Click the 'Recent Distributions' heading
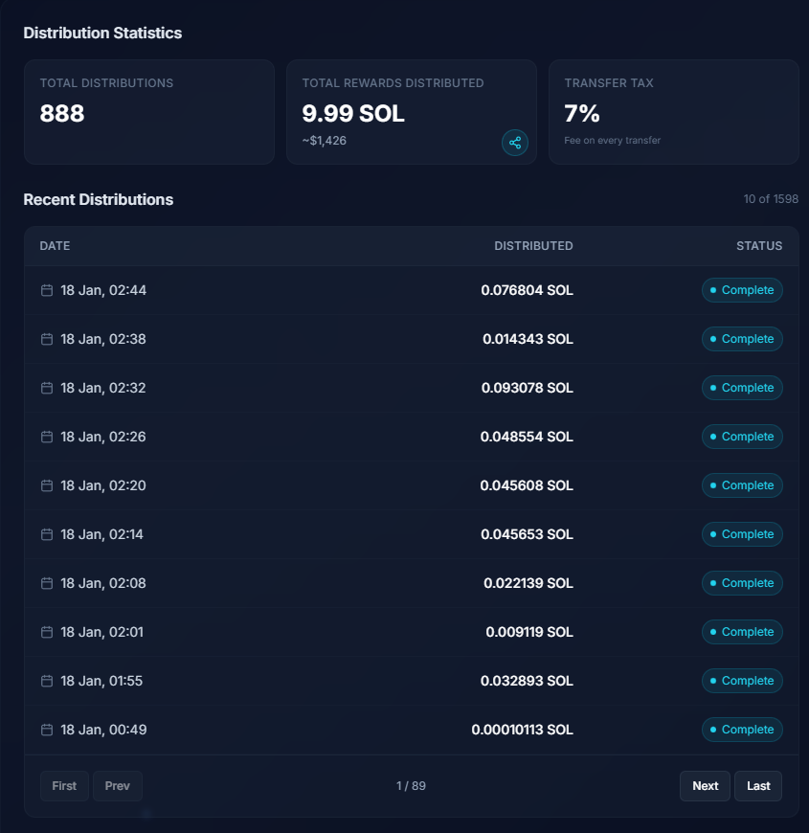809x833 pixels. point(99,200)
